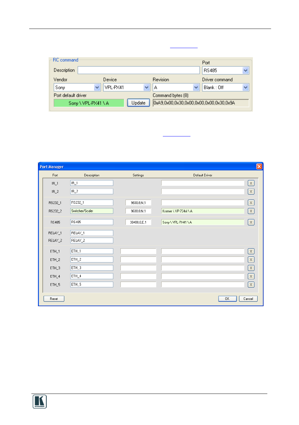Edit the IR_1 description field
This screenshot has height=425, width=299.
92,183
